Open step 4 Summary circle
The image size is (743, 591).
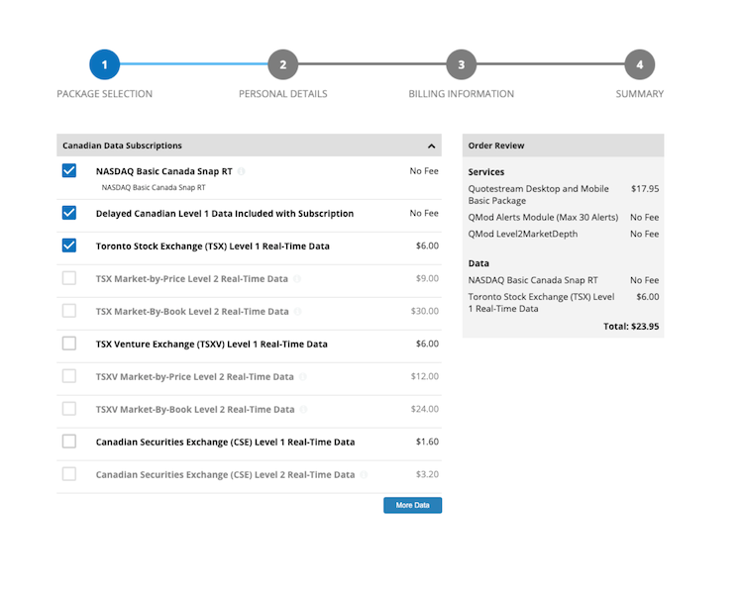pos(639,65)
